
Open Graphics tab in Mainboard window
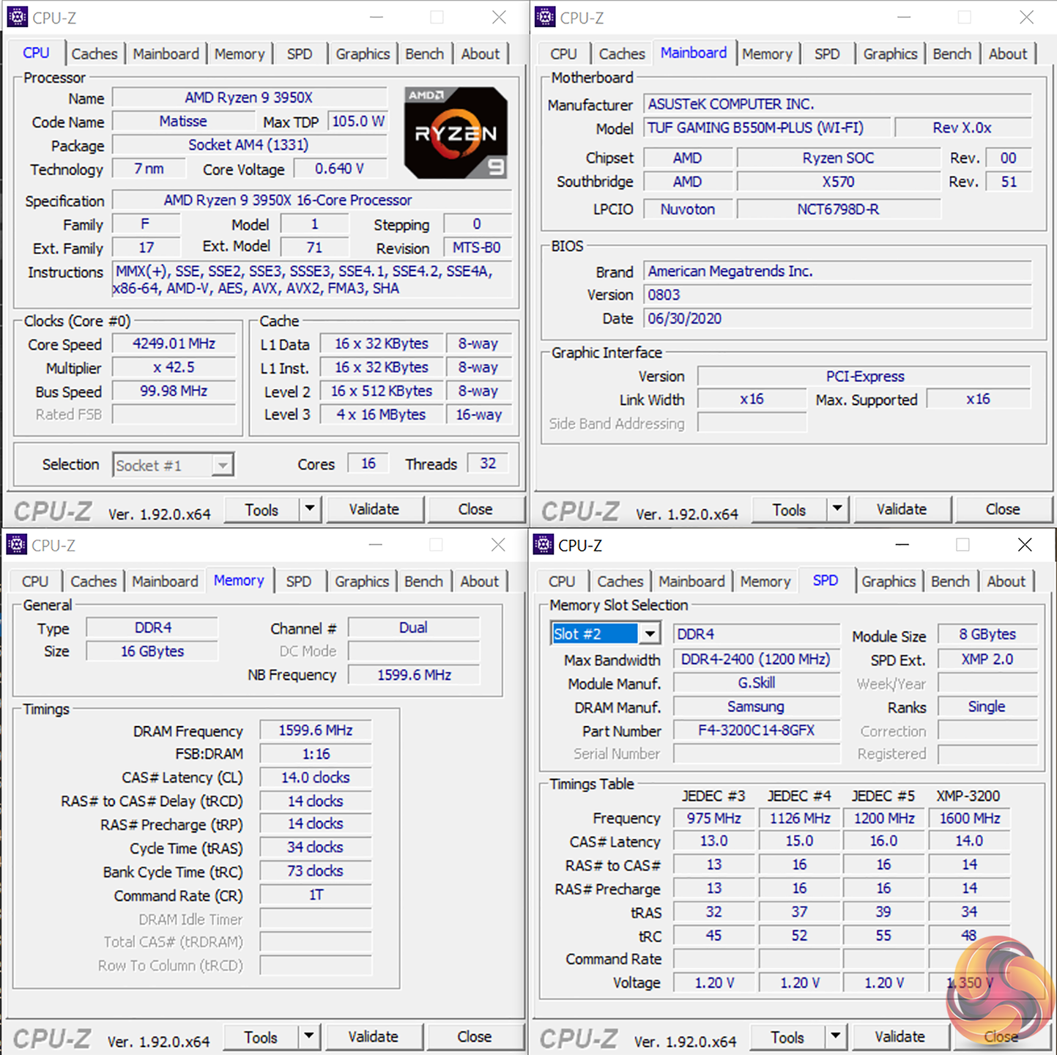(890, 54)
